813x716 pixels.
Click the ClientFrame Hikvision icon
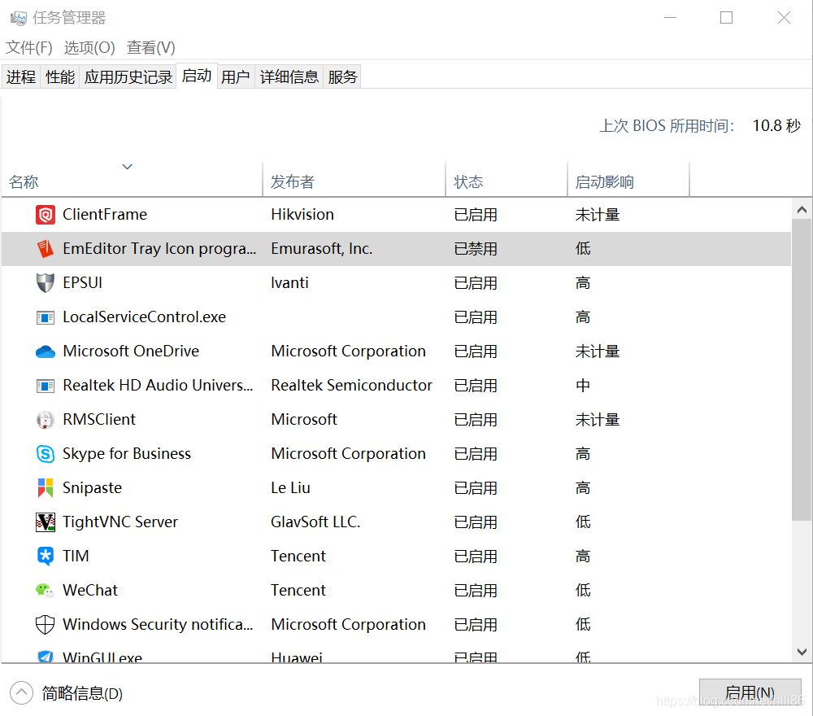45,214
